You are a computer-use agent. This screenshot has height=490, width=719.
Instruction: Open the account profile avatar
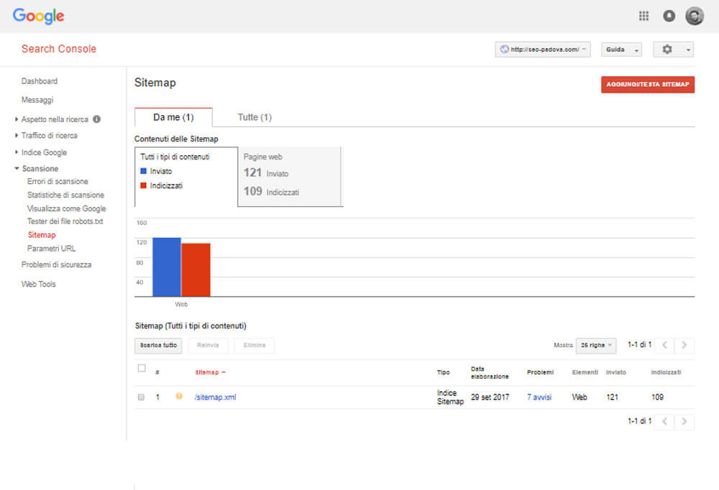tap(695, 16)
